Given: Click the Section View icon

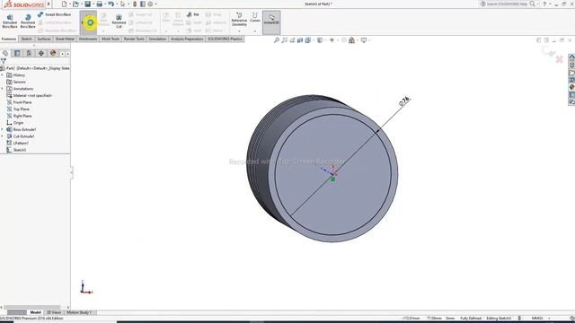Looking at the screenshot, I should click(x=300, y=40).
